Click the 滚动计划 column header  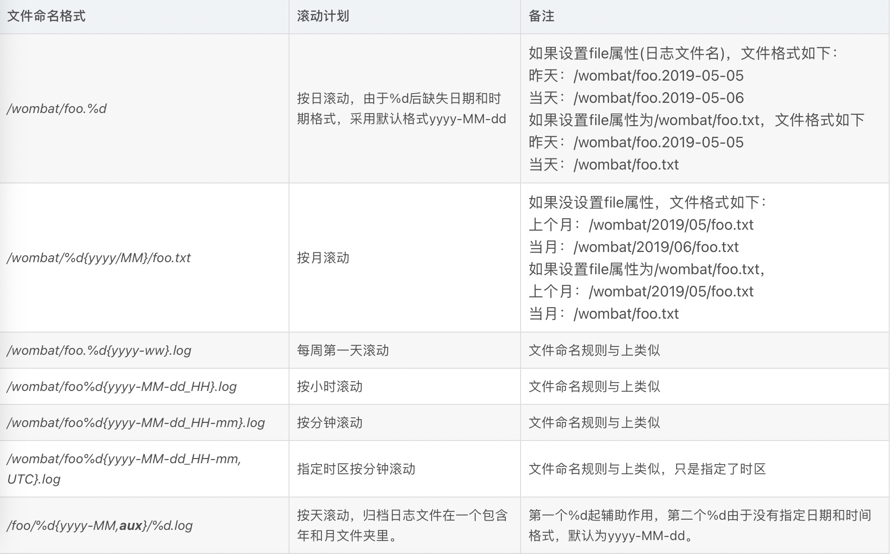pos(323,16)
